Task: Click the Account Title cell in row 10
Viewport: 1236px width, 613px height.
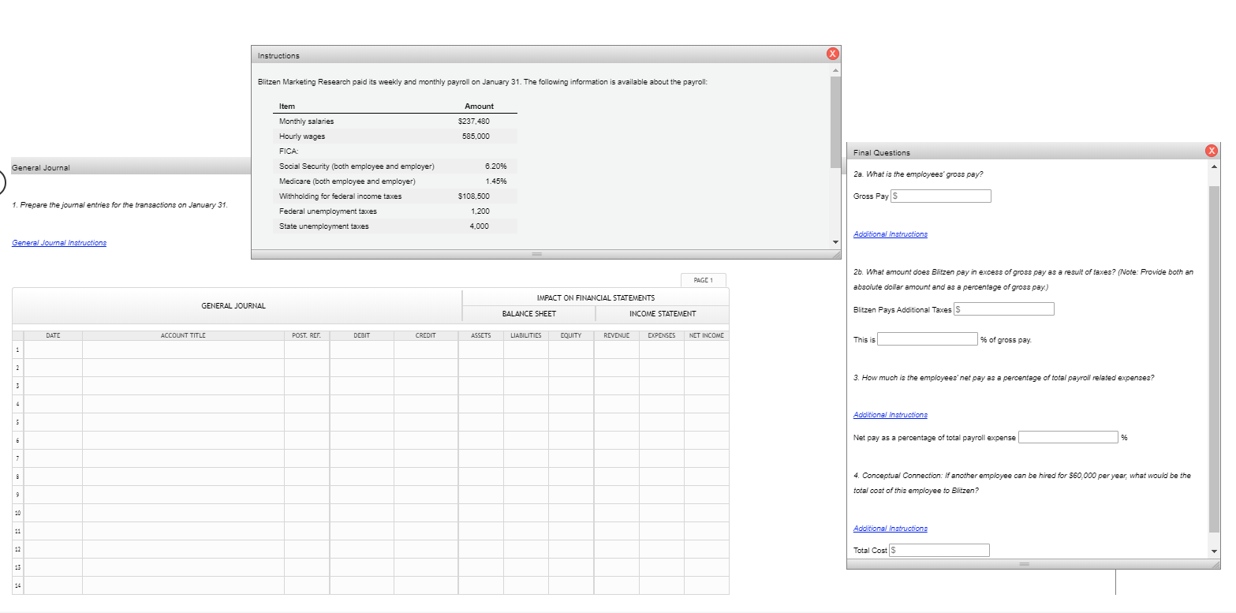Action: click(183, 513)
